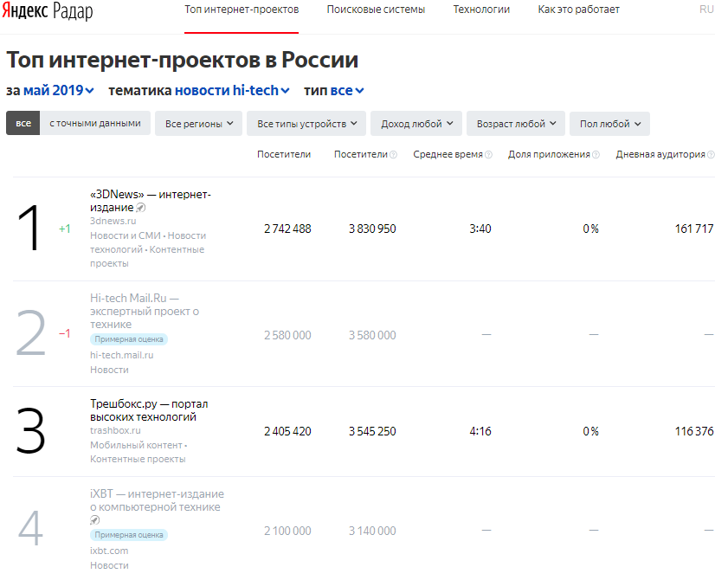
Task: Click the Новости и СМИ category
Action: pos(125,235)
